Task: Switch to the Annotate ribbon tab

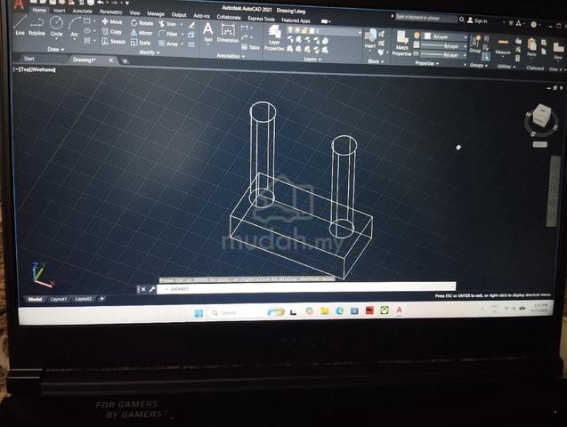Action: (83, 12)
